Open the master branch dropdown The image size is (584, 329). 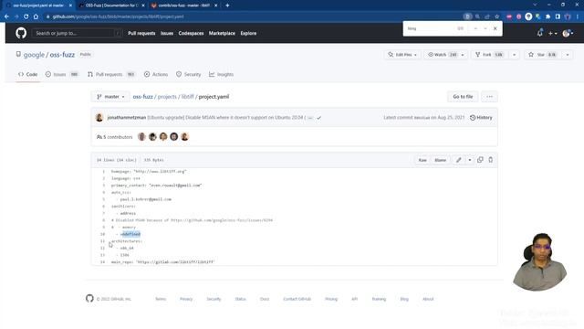tap(110, 97)
